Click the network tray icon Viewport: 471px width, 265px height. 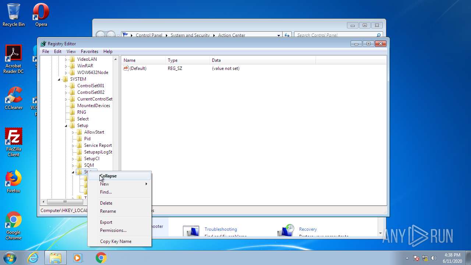tap(425, 258)
